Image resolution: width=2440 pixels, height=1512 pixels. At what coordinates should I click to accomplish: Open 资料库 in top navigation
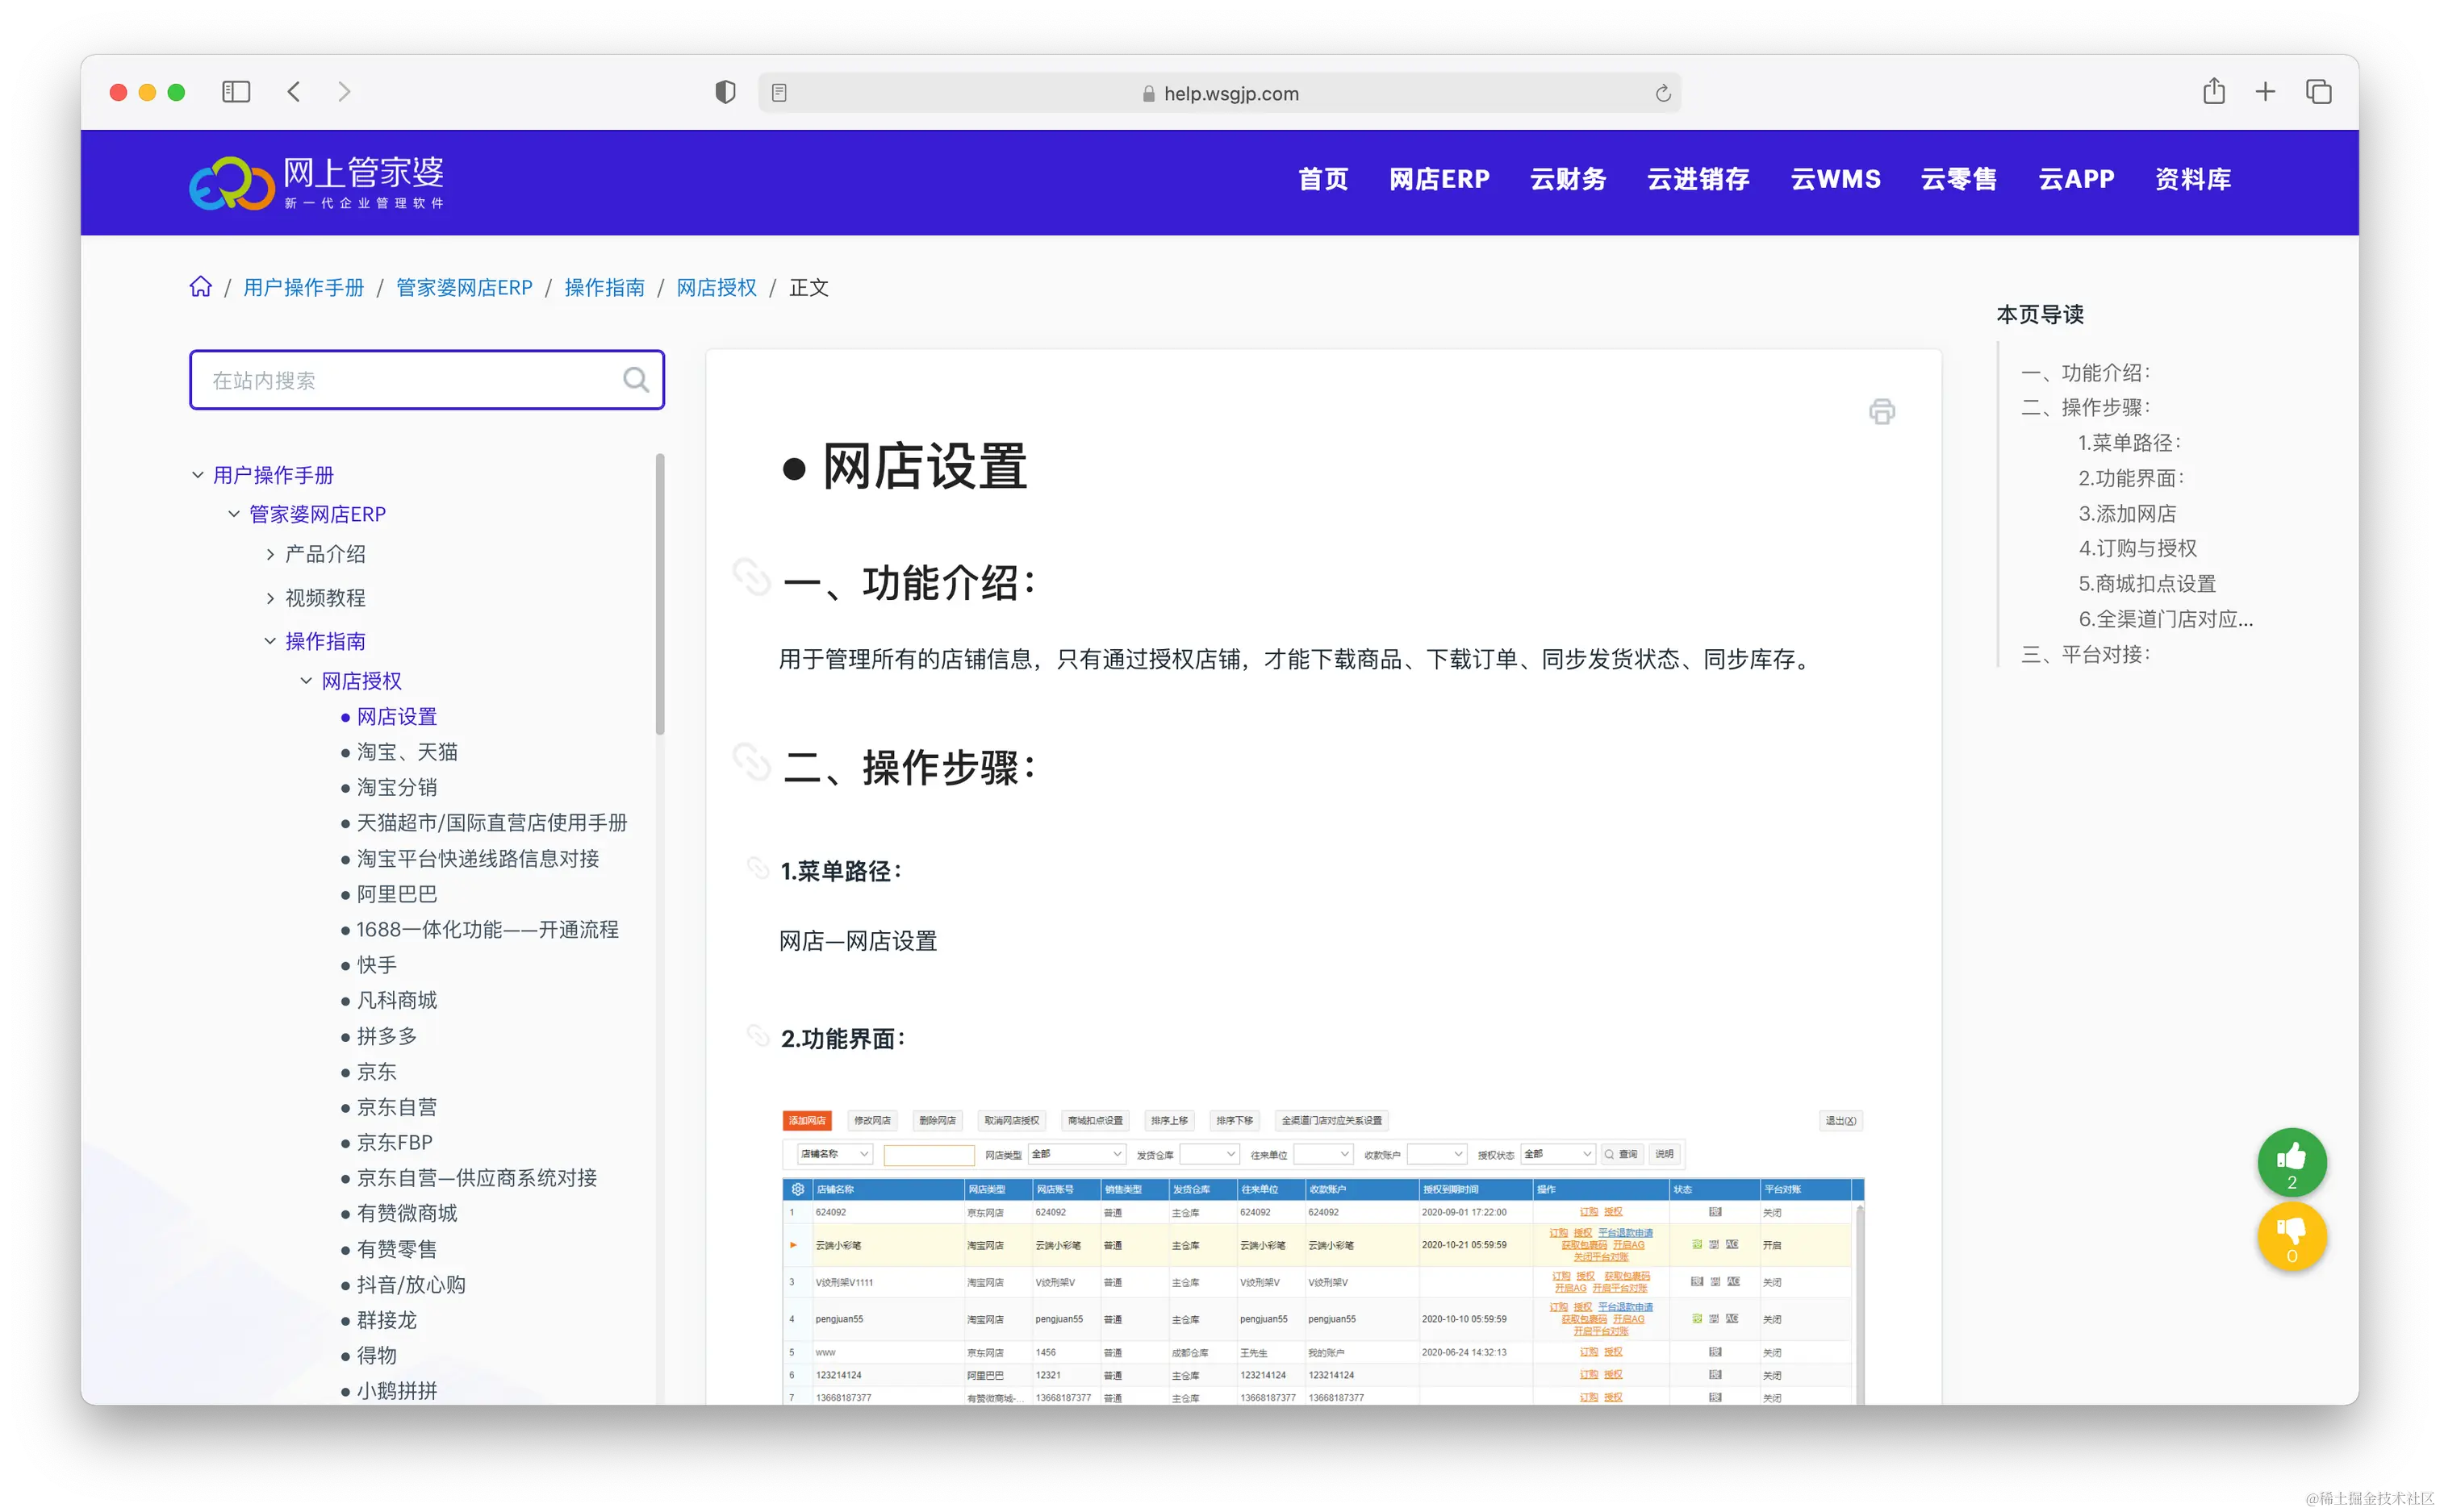coord(2192,179)
